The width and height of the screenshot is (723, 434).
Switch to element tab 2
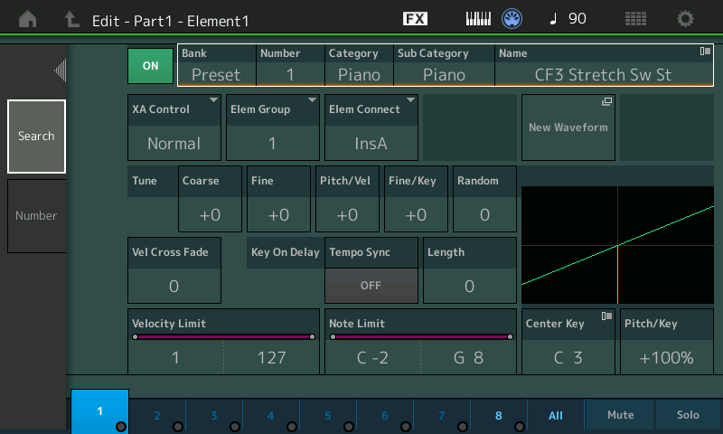tap(157, 415)
